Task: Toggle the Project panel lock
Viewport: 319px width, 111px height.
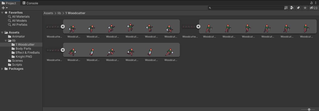Action: [x=312, y=3]
